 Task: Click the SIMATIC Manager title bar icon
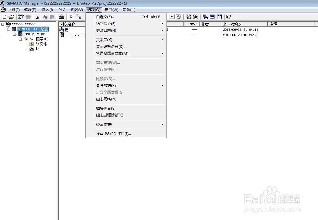pos(3,3)
